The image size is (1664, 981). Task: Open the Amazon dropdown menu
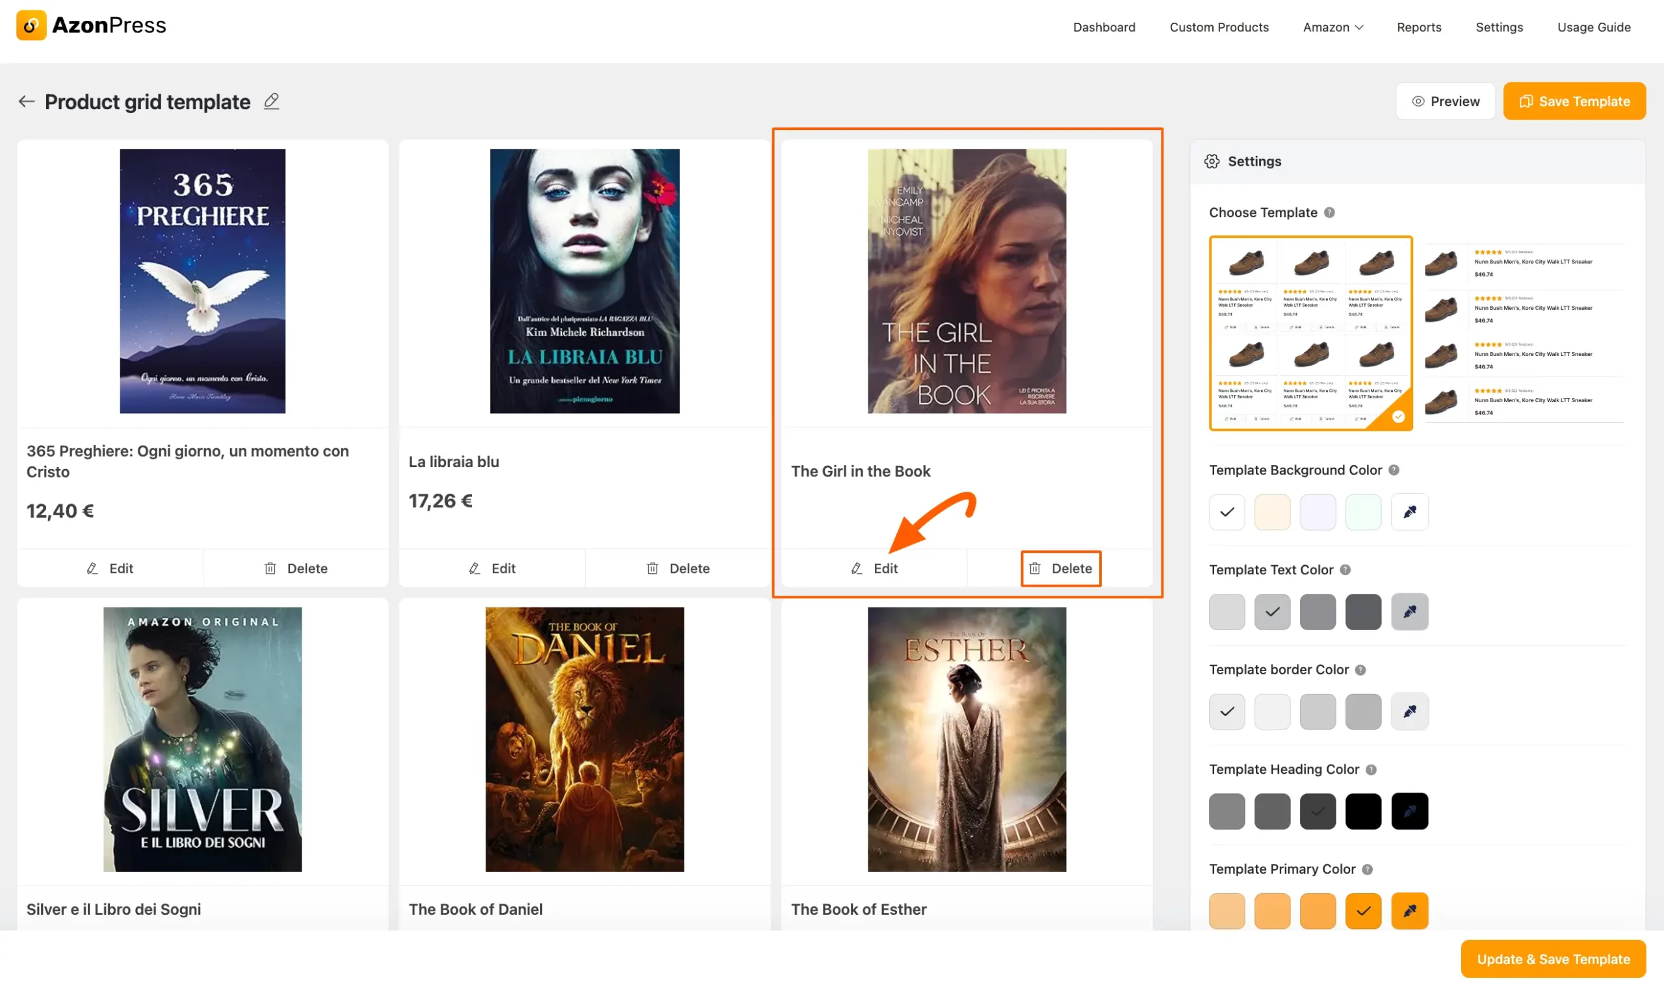(1332, 27)
